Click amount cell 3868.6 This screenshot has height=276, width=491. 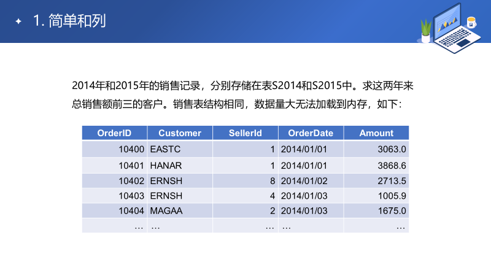[392, 166]
